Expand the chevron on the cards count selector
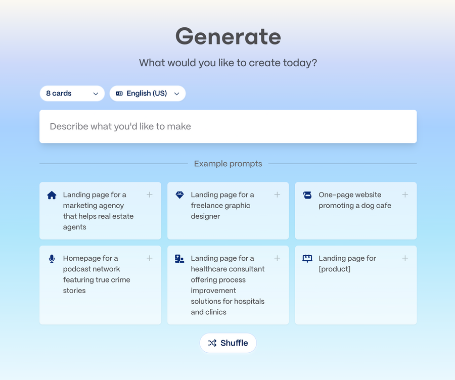Image resolution: width=455 pixels, height=380 pixels. click(x=96, y=93)
